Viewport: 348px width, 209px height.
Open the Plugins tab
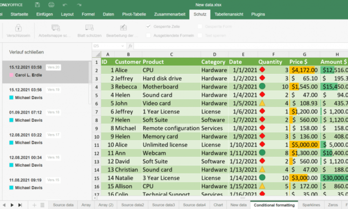point(258,14)
